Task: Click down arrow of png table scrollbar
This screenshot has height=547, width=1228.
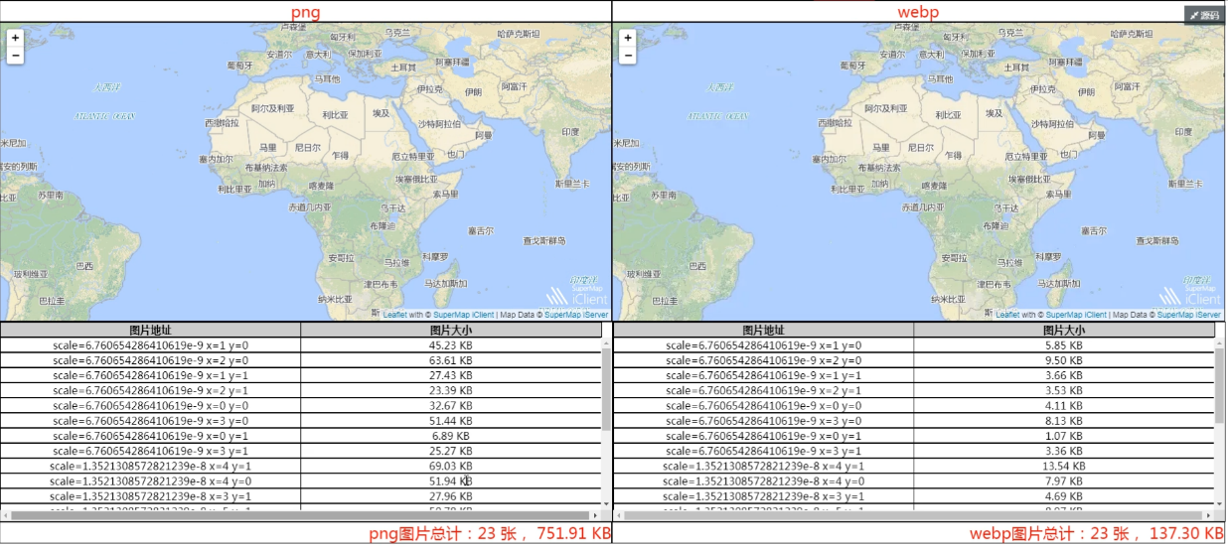Action: pos(606,503)
